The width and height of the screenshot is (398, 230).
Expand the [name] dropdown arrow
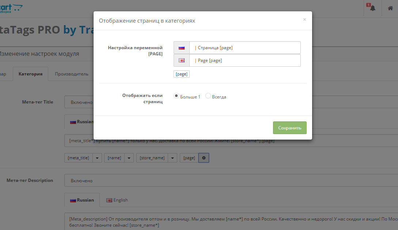click(129, 158)
